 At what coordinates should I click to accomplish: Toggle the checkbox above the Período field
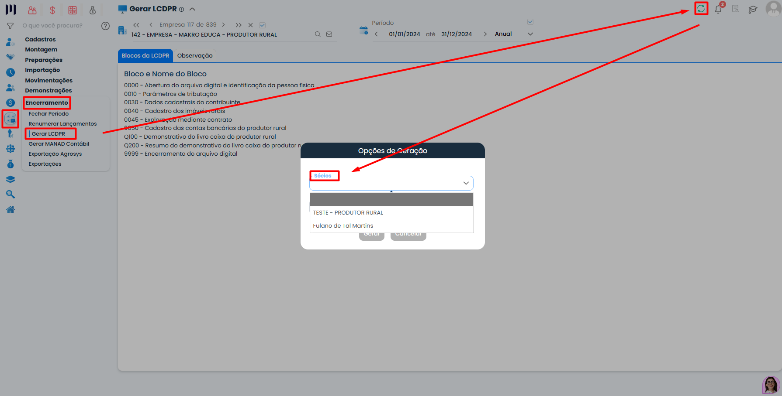[x=530, y=22]
